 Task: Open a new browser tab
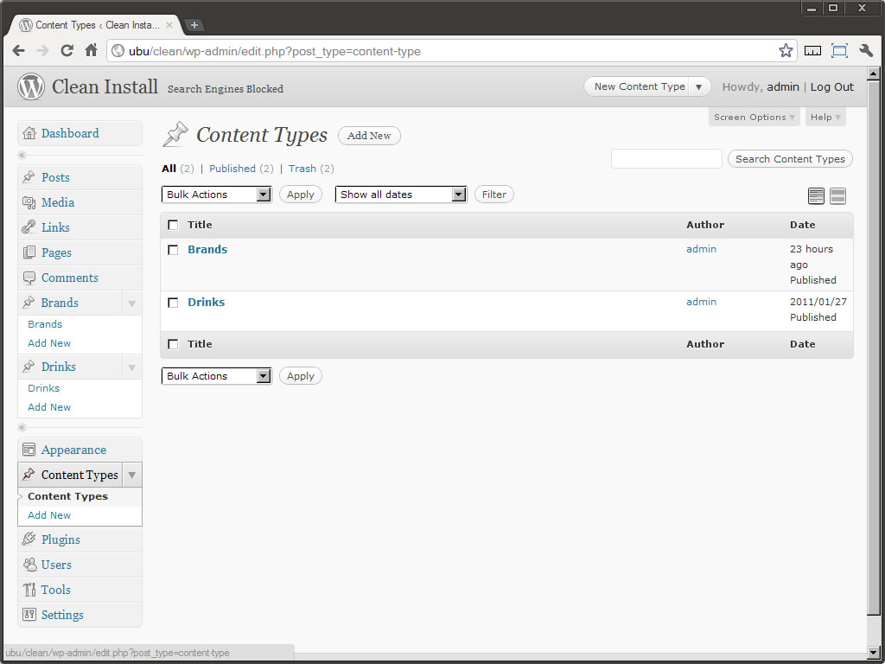[x=194, y=25]
